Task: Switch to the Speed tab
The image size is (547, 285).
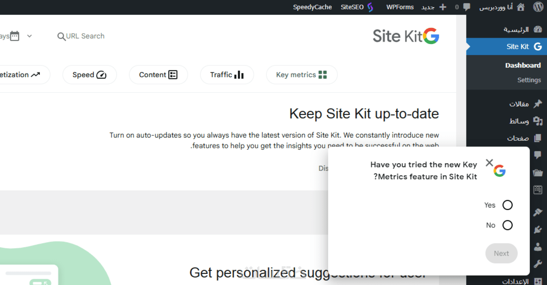Action: 89,75
